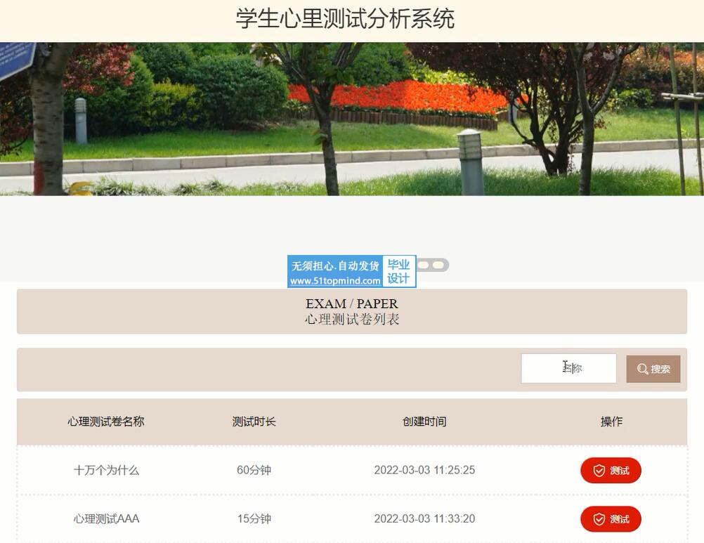
Task: Click the 心理测试卷名称 column header
Action: tap(106, 421)
